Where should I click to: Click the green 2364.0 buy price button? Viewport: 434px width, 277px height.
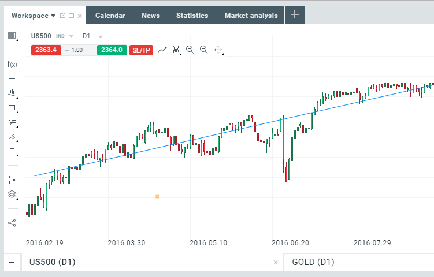112,50
